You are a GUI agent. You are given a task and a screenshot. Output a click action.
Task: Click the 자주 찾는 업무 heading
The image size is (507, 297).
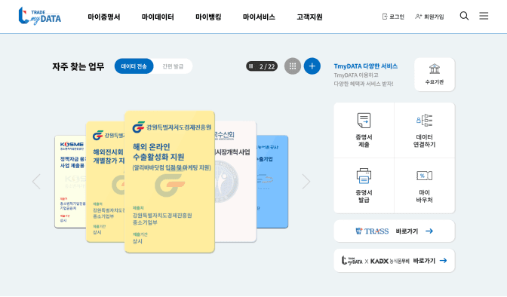pos(78,66)
